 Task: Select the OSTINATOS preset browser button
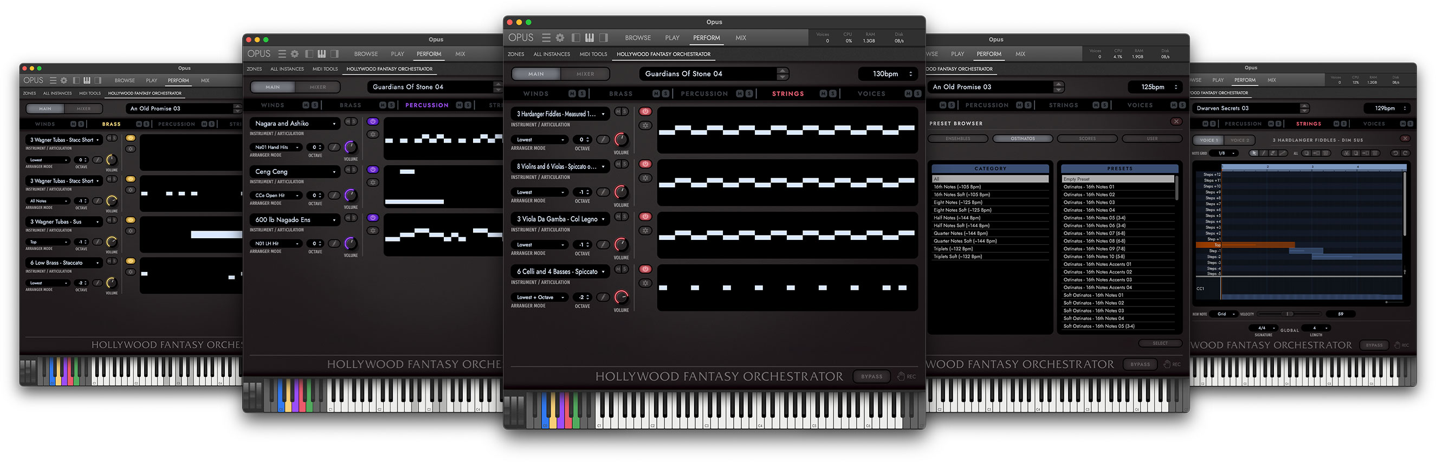click(1023, 139)
